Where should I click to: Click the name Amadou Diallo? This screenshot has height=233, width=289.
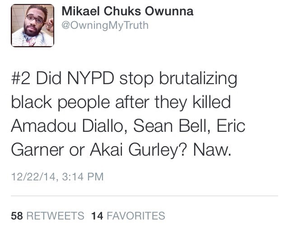(64, 125)
